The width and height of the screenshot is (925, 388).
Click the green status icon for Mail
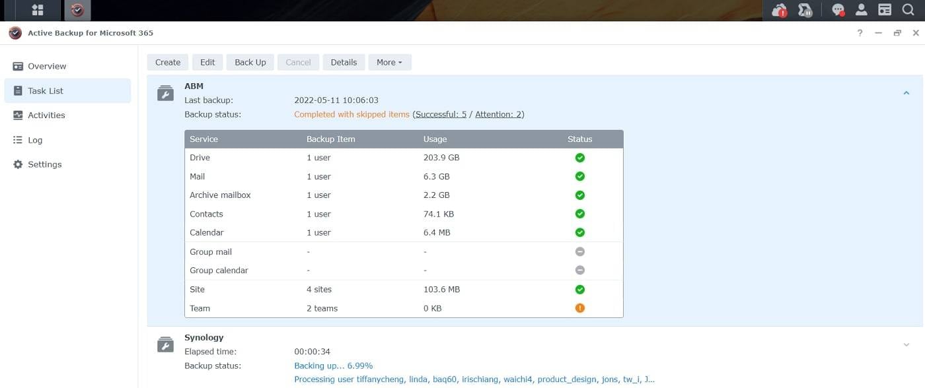pyautogui.click(x=579, y=176)
